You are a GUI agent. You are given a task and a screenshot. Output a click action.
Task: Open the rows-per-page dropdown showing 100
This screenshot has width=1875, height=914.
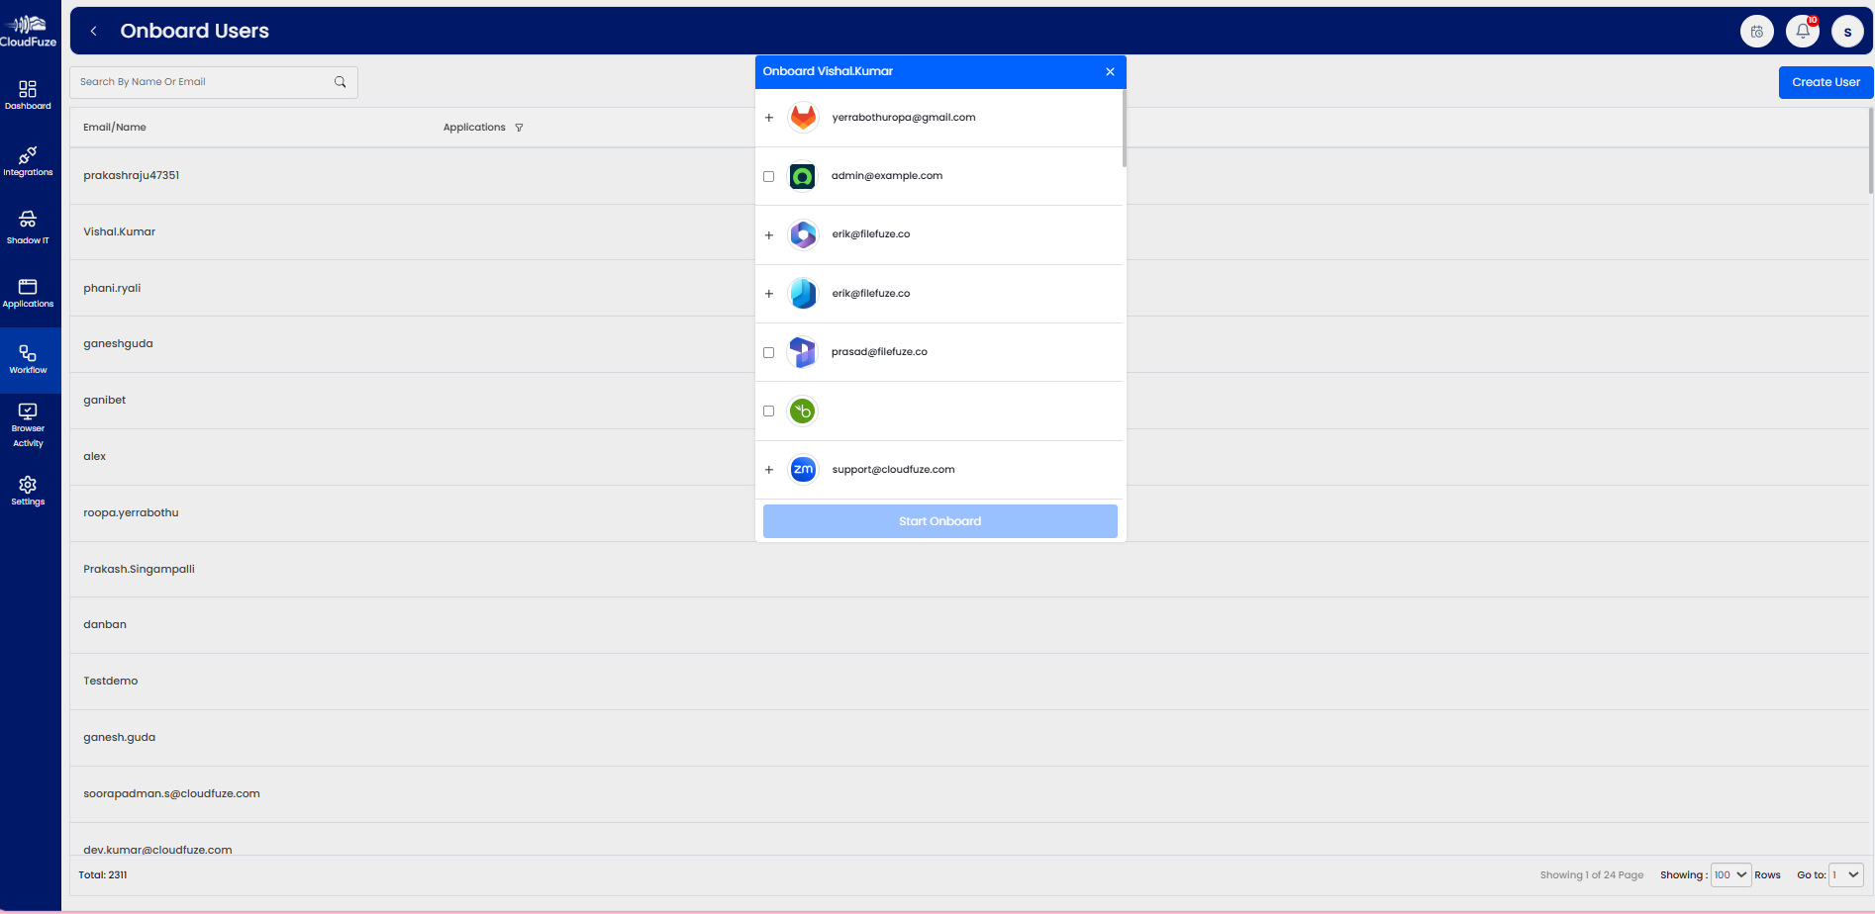[x=1730, y=875]
